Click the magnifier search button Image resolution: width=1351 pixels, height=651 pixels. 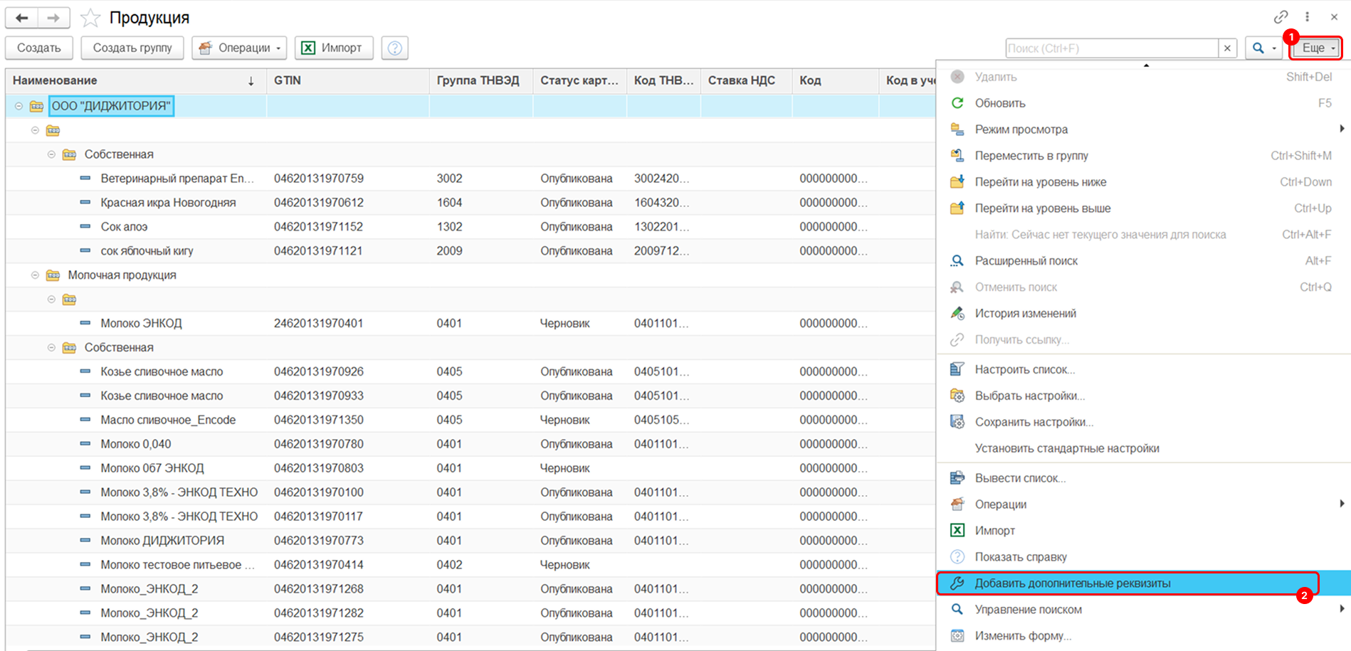(x=1258, y=48)
